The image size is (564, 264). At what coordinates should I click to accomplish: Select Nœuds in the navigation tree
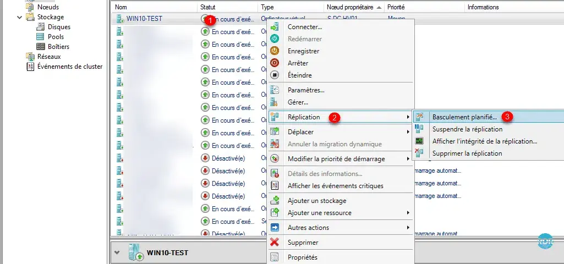click(48, 7)
